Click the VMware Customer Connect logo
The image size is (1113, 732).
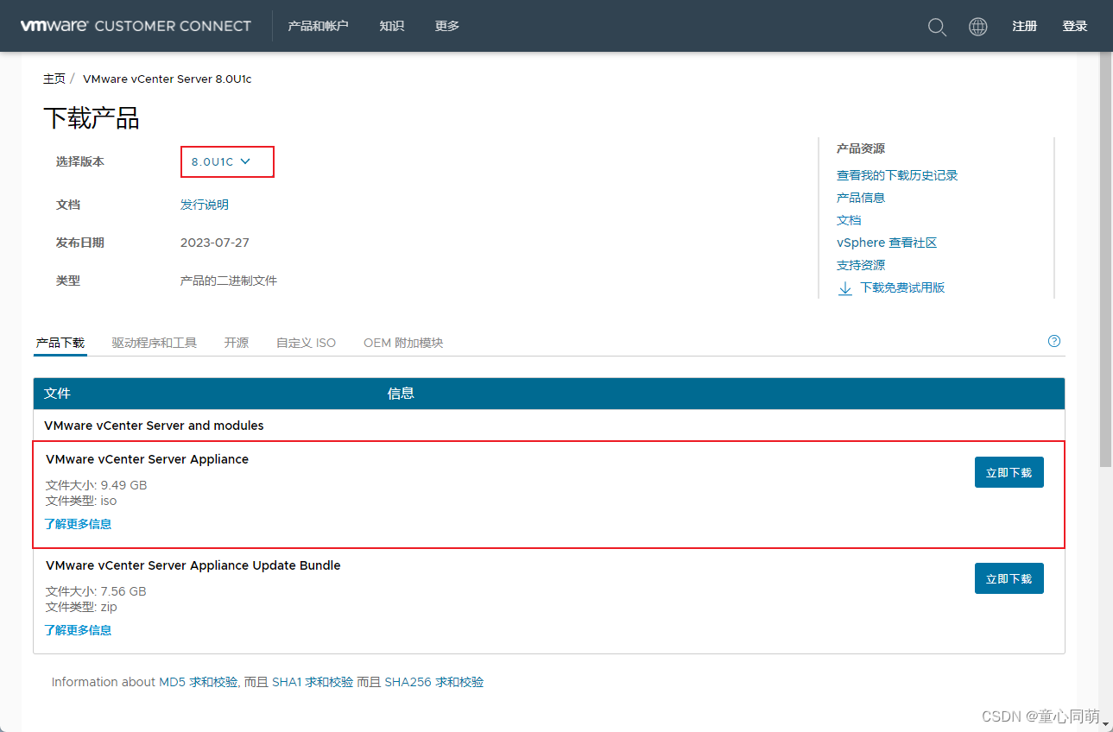coord(136,26)
